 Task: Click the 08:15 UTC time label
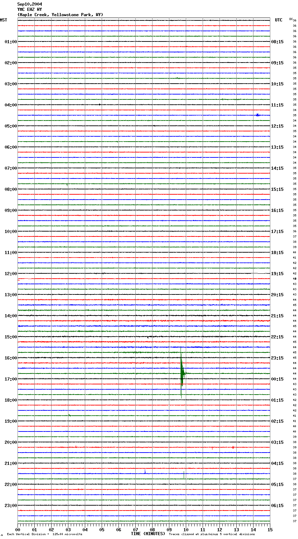(277, 42)
